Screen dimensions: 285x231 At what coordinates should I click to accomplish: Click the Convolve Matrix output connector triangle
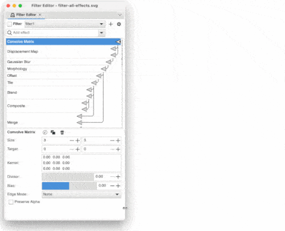(x=118, y=42)
